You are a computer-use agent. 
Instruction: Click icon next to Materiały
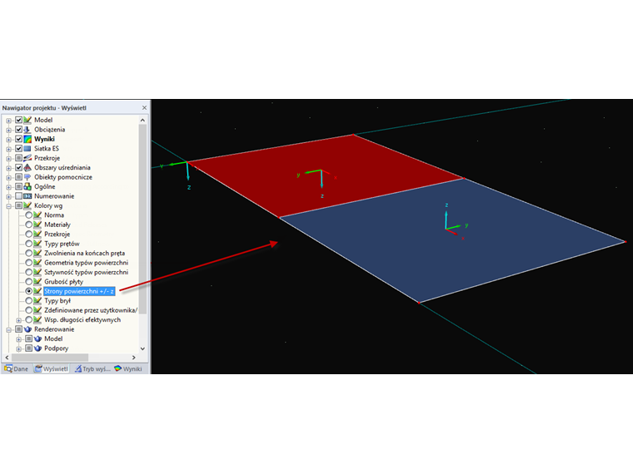point(37,225)
